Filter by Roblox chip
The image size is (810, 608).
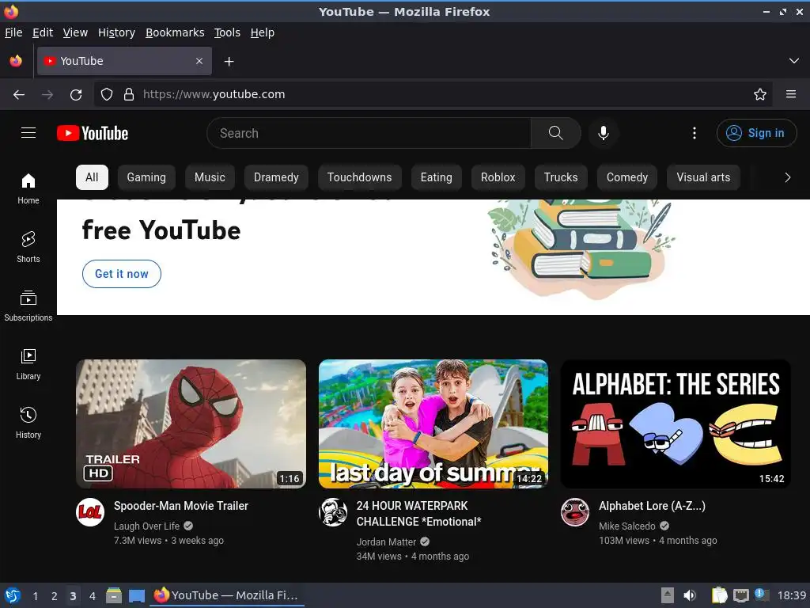498,177
